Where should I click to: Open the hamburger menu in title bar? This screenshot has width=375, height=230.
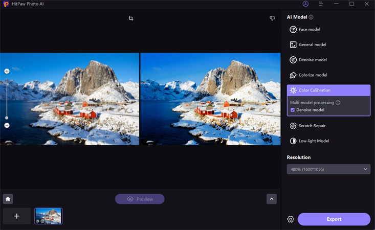pos(321,4)
